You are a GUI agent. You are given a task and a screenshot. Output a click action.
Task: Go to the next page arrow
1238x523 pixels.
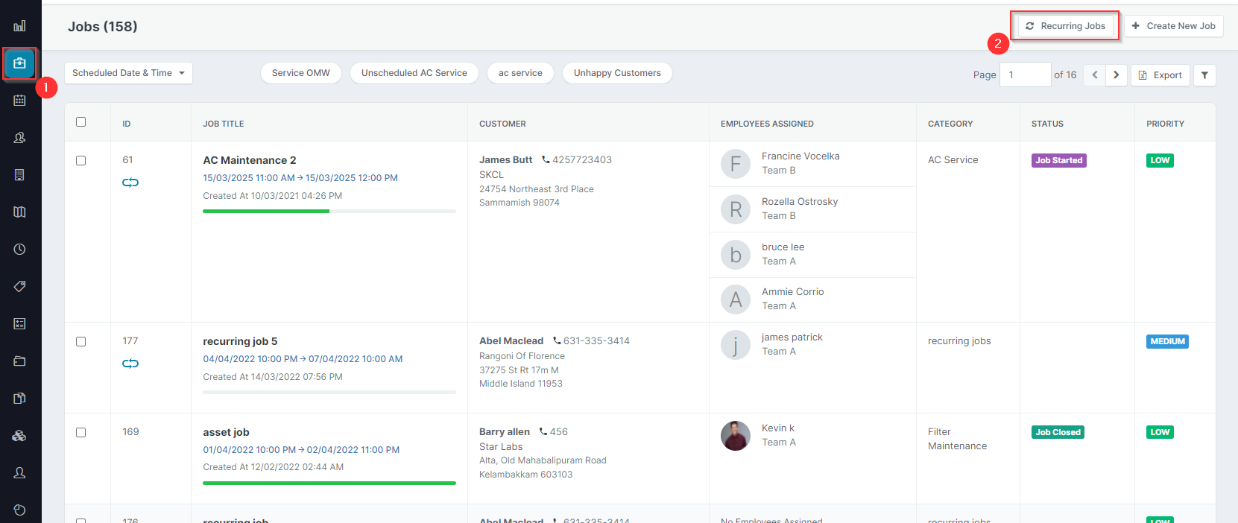[x=1116, y=75]
